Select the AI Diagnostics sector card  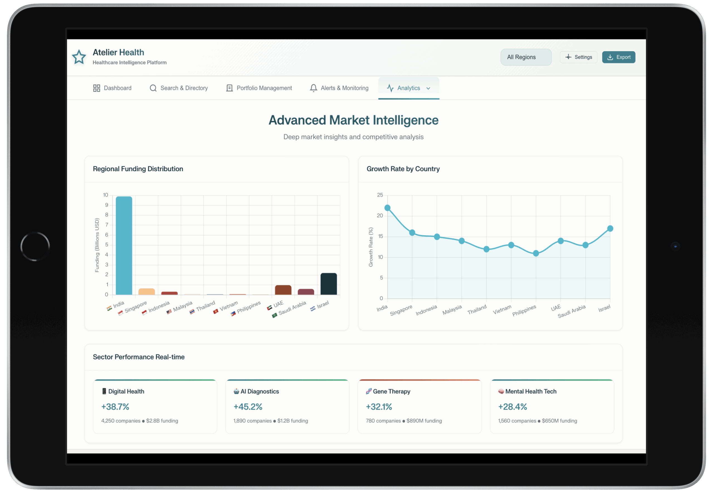[287, 406]
